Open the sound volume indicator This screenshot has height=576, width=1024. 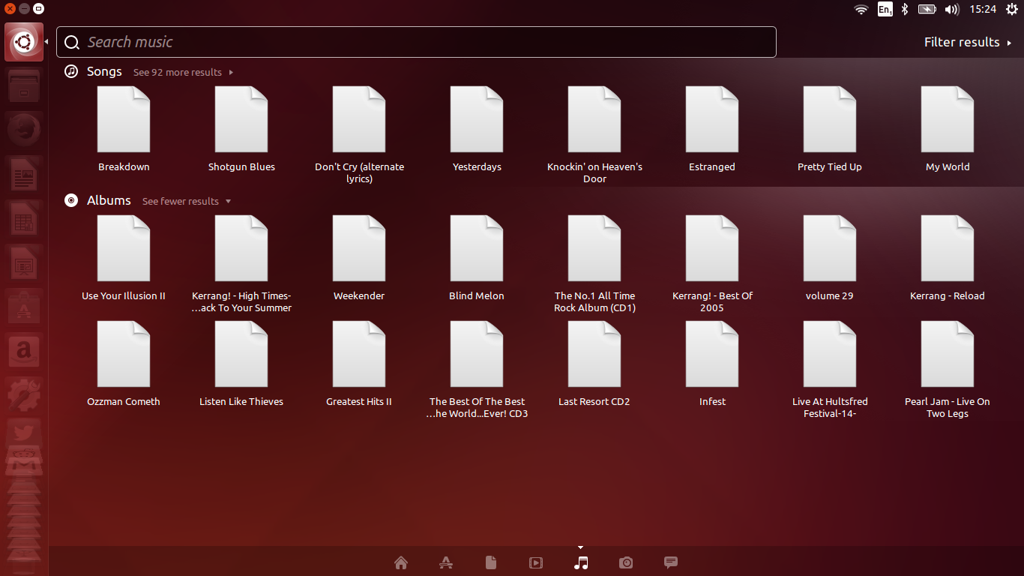coord(952,9)
